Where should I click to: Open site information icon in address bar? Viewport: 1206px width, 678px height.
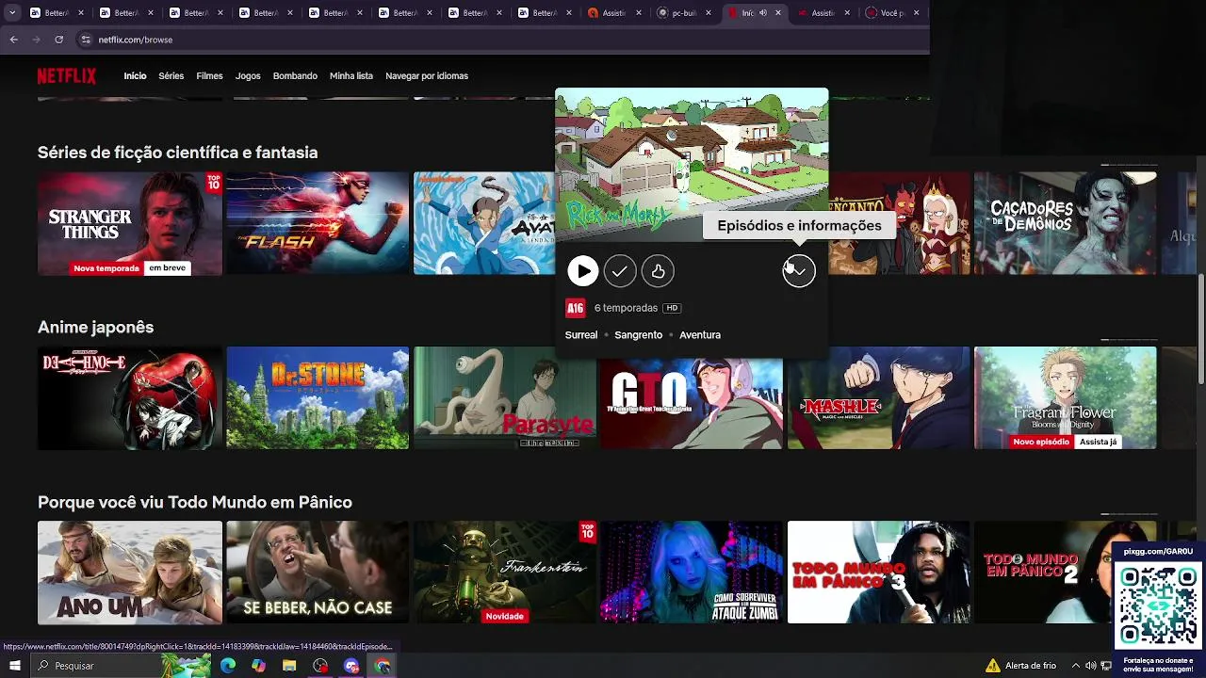pyautogui.click(x=86, y=40)
